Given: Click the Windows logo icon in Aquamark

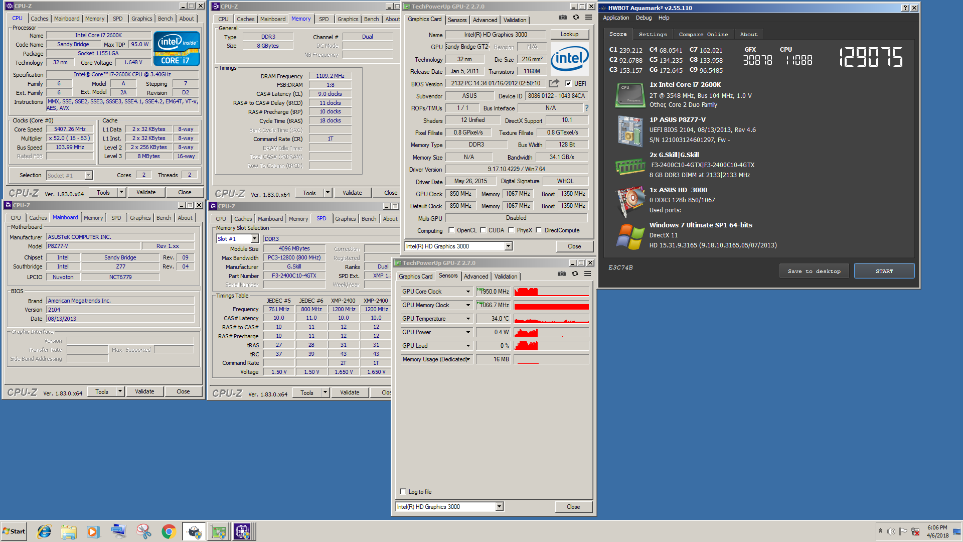Looking at the screenshot, I should 630,236.
